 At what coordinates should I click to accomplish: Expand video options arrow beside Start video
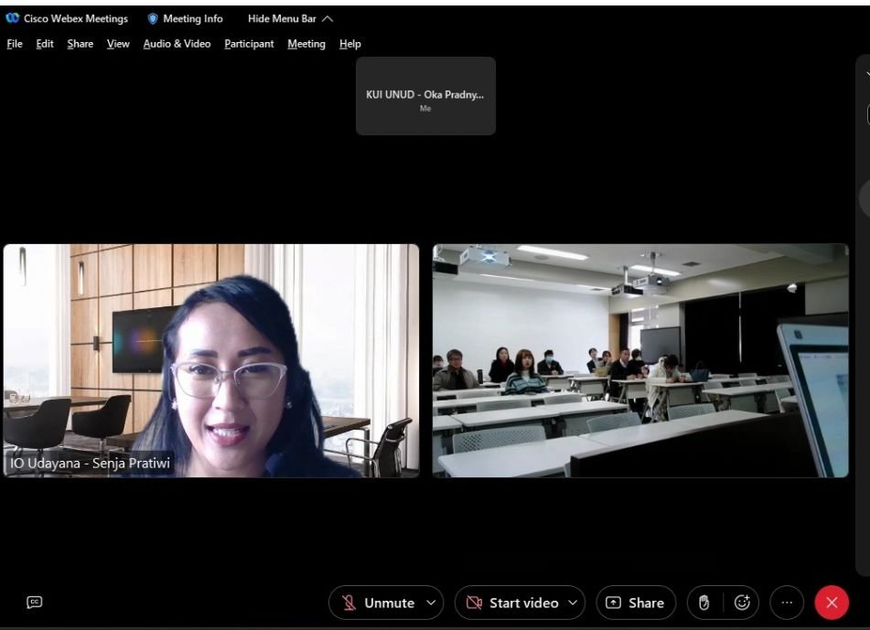[x=573, y=603]
